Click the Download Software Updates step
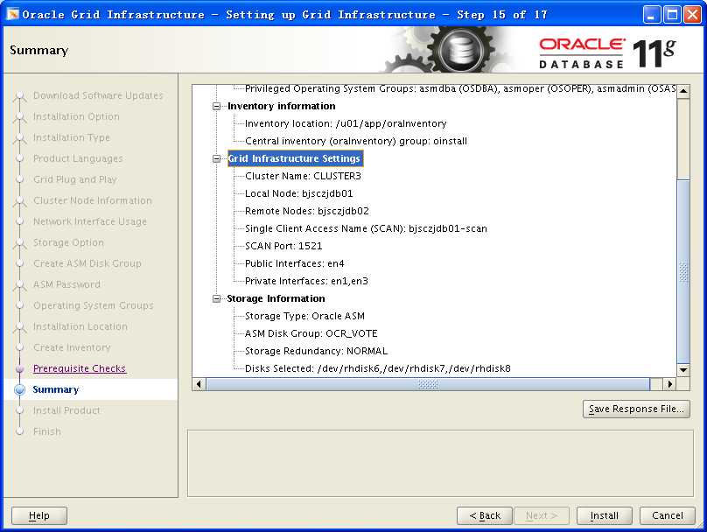 click(x=98, y=95)
